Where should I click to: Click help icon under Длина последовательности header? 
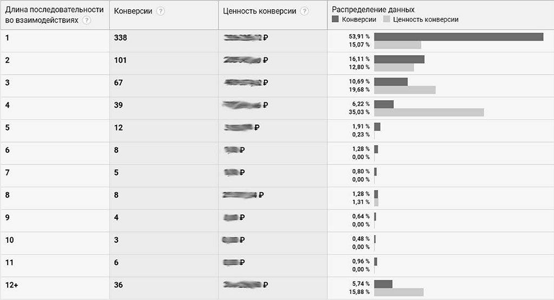[x=86, y=21]
